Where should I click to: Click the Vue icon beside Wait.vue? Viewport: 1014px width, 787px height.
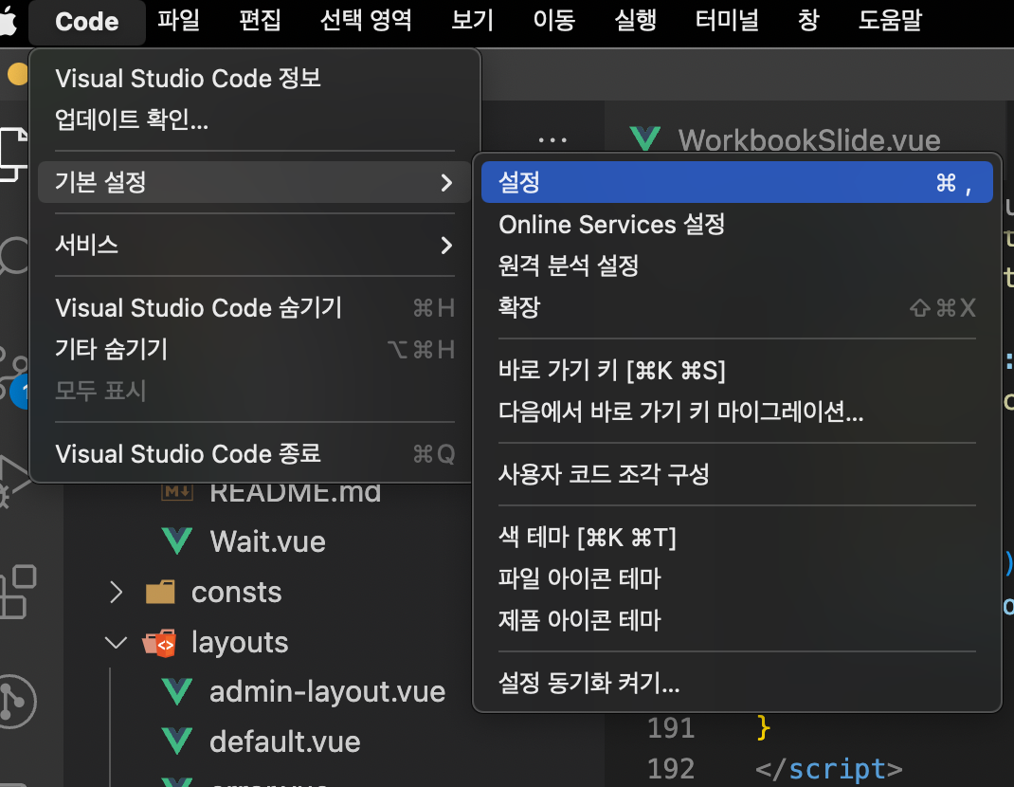(176, 541)
